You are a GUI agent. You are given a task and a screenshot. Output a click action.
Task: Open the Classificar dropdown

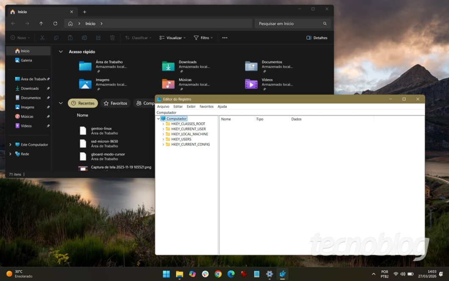click(x=138, y=38)
